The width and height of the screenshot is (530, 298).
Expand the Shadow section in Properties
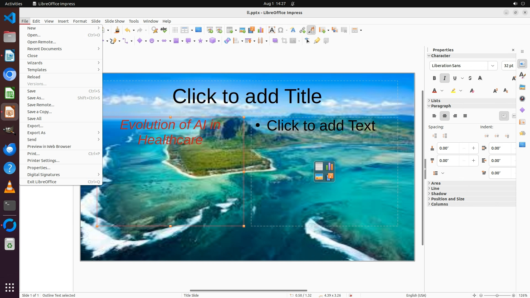439,194
